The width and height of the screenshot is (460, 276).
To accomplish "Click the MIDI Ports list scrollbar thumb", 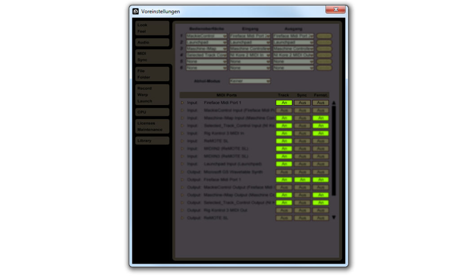I will (334, 151).
